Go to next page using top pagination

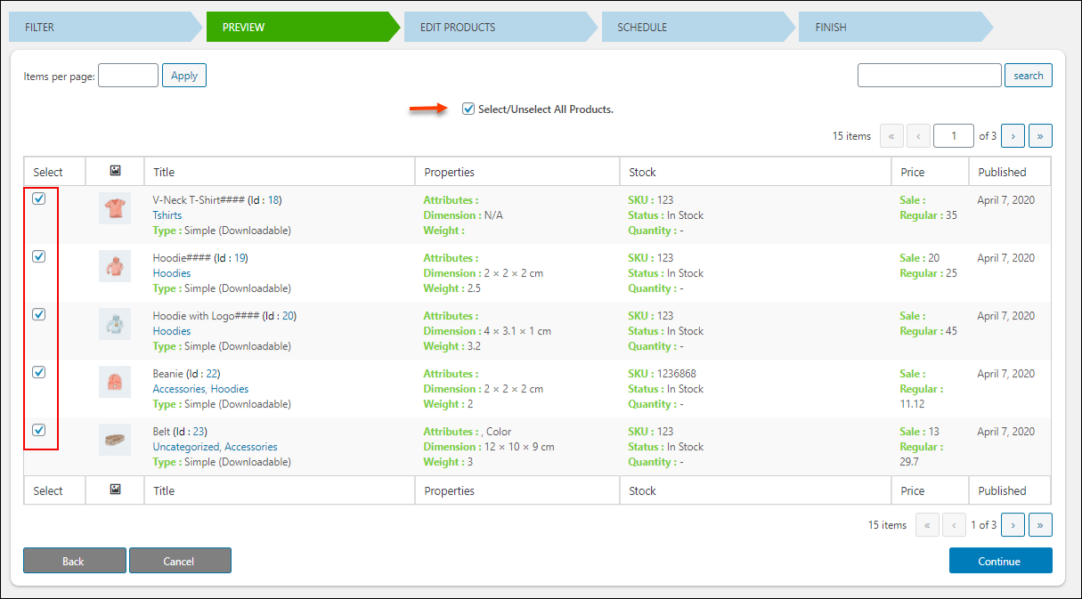pyautogui.click(x=1013, y=136)
